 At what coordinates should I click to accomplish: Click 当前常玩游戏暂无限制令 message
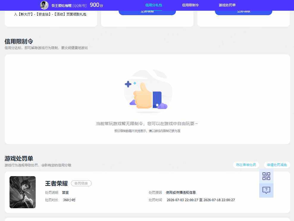point(147,124)
